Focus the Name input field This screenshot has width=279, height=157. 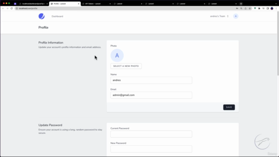(151, 80)
